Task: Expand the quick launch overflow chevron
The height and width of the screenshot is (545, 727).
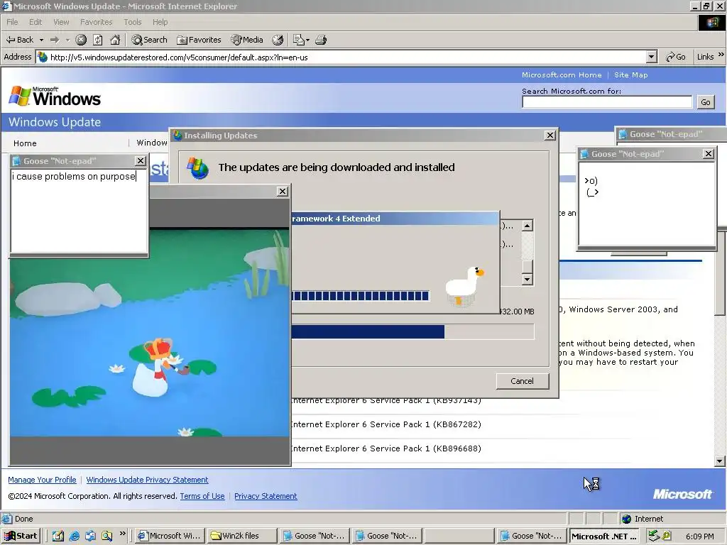Action: click(122, 534)
